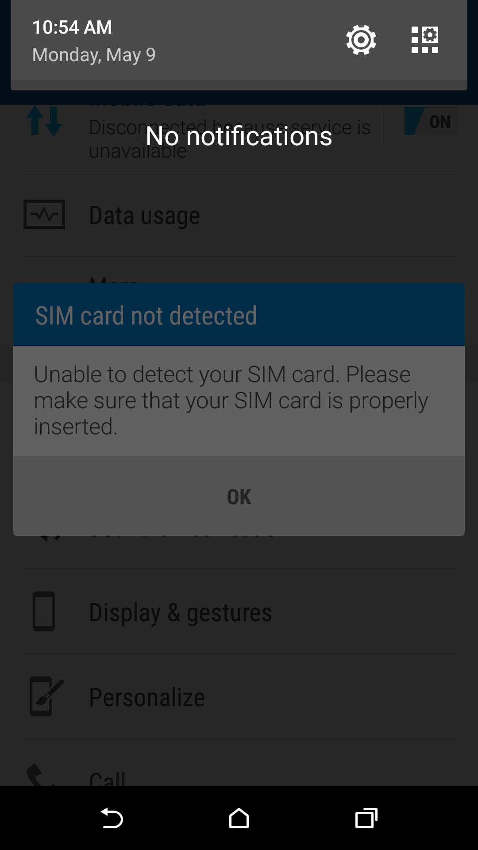Open the quick settings grid icon
This screenshot has height=850, width=478.
point(424,40)
